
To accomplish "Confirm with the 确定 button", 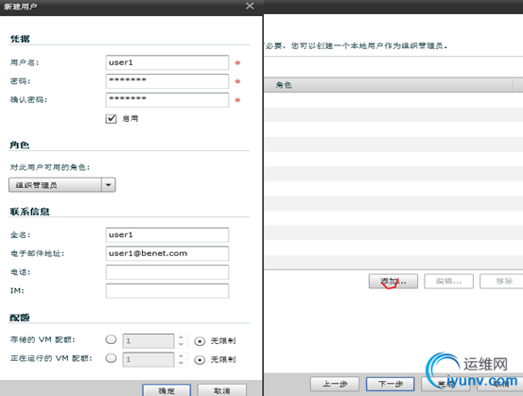I will point(166,390).
